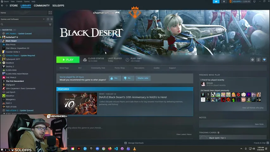The height and width of the screenshot is (152, 270).
Task: Click shroub's friend avatar
Action: pos(203,84)
